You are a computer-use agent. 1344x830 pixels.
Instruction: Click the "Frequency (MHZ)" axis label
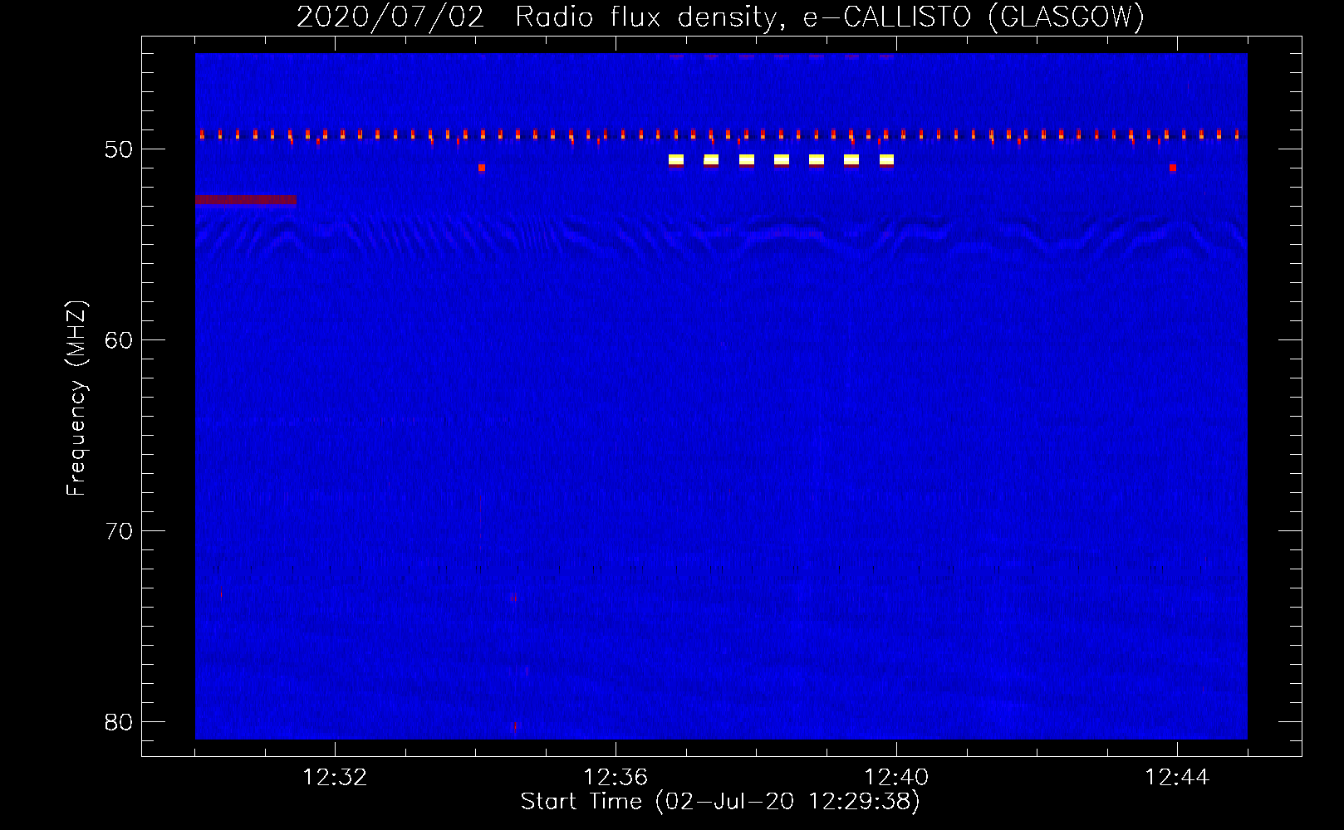[76, 398]
